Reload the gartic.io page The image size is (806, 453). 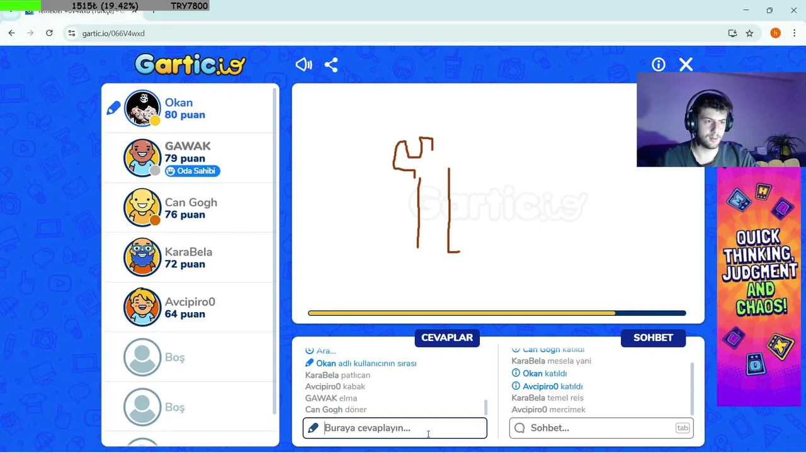[49, 33]
